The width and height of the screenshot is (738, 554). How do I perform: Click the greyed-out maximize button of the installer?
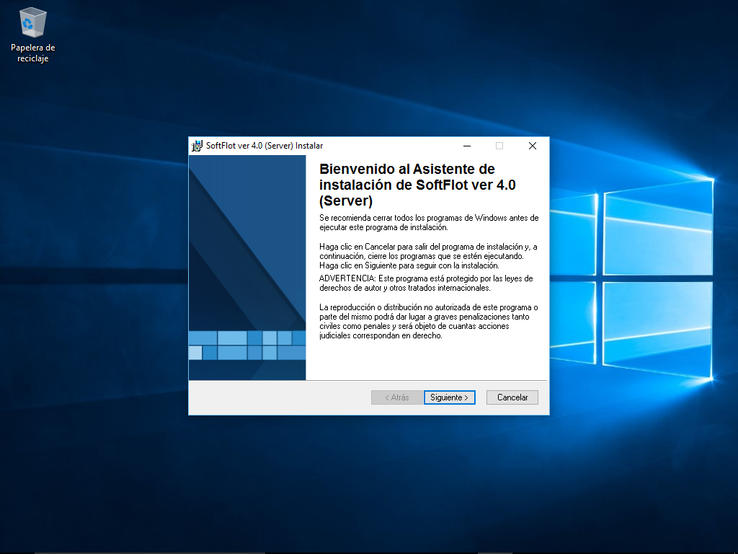point(499,146)
